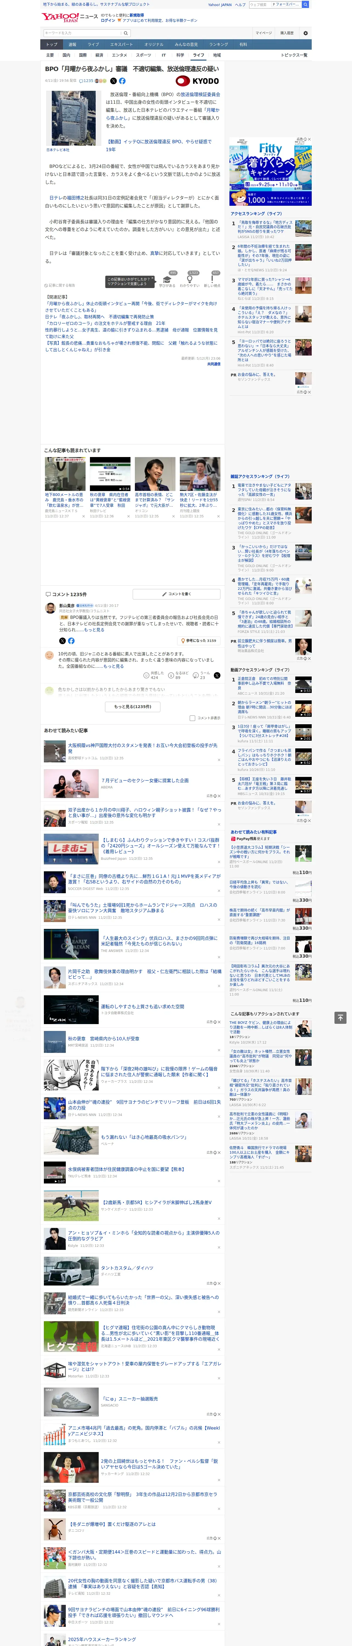Click the scroll-to-top arrow button
The width and height of the screenshot is (352, 1646).
(340, 1017)
